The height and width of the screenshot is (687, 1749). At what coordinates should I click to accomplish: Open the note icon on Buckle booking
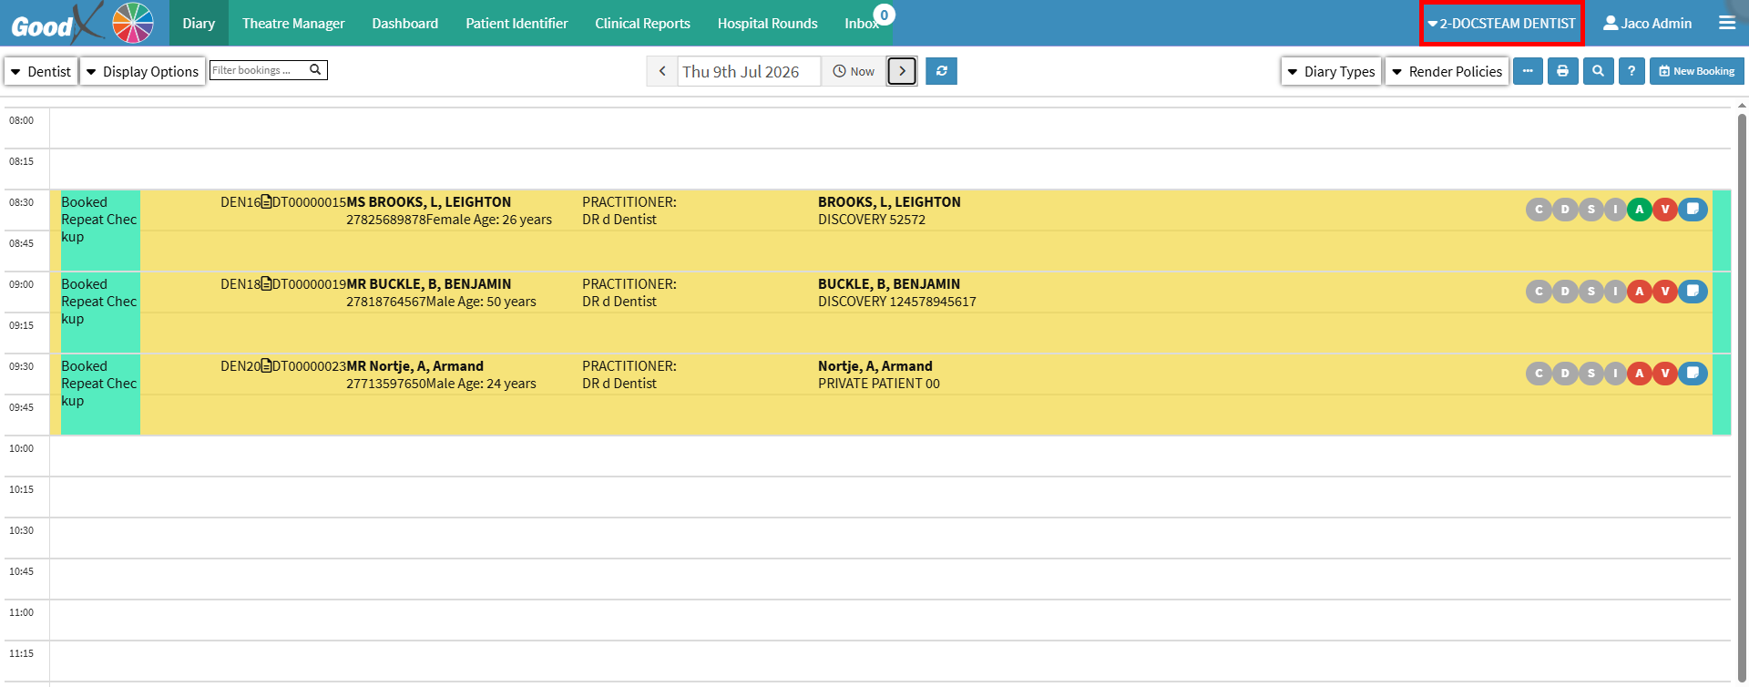[x=1693, y=292]
